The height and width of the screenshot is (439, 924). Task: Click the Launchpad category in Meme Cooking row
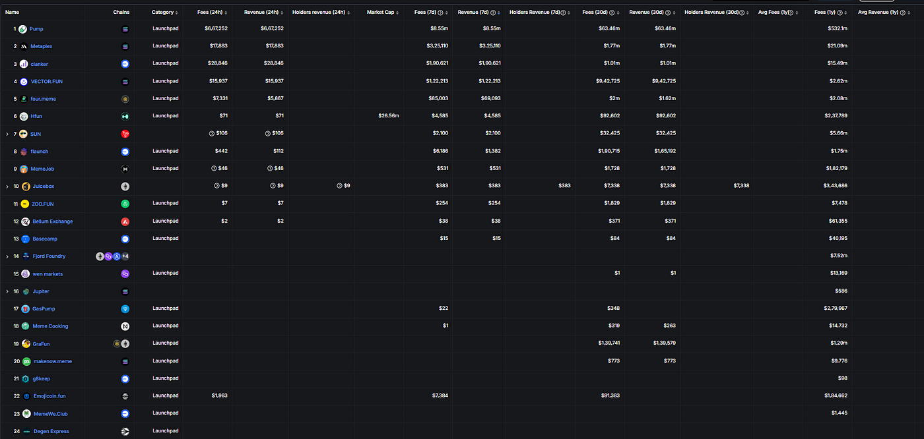pos(165,326)
